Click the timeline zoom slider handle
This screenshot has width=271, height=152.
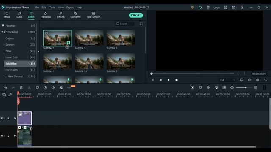(x=246, y=87)
